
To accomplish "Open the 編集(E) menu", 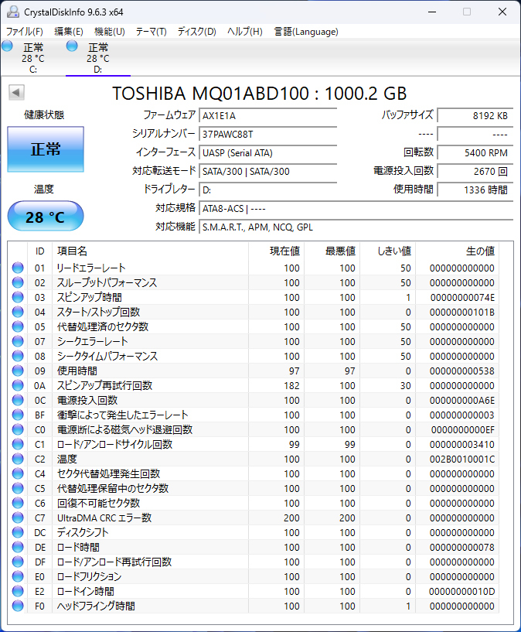I will 69,32.
